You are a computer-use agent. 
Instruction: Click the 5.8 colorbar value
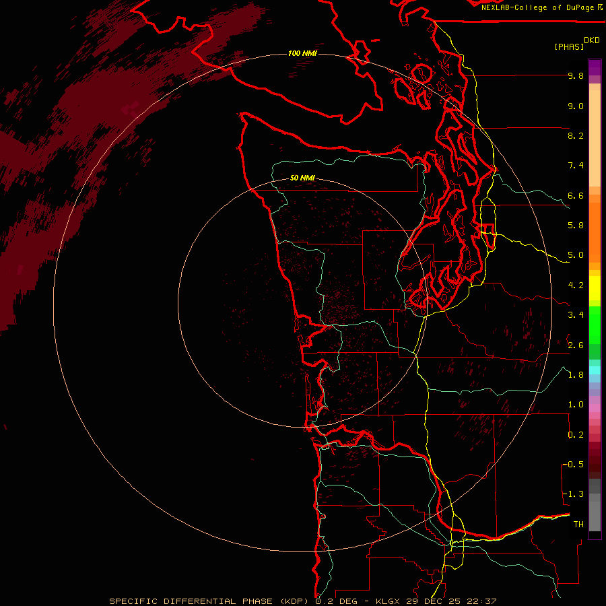pyautogui.click(x=576, y=226)
